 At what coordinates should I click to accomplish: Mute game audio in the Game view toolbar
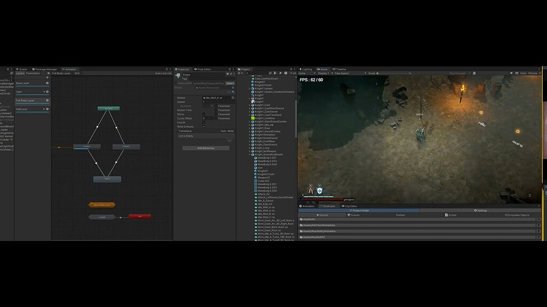click(512, 74)
